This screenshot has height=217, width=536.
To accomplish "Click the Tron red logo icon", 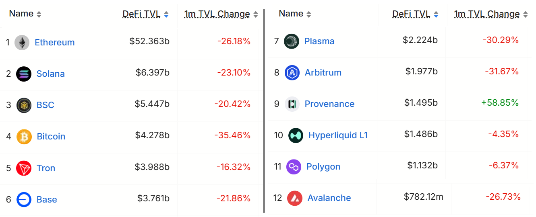I will click(x=24, y=168).
